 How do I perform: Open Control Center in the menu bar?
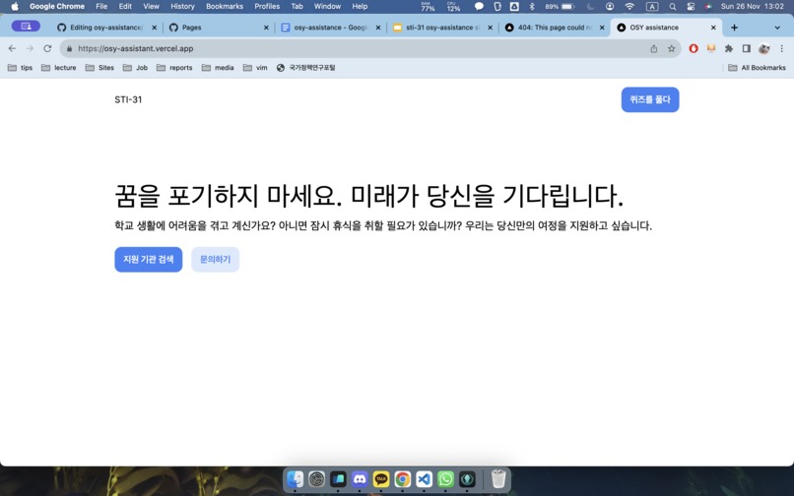tap(691, 7)
